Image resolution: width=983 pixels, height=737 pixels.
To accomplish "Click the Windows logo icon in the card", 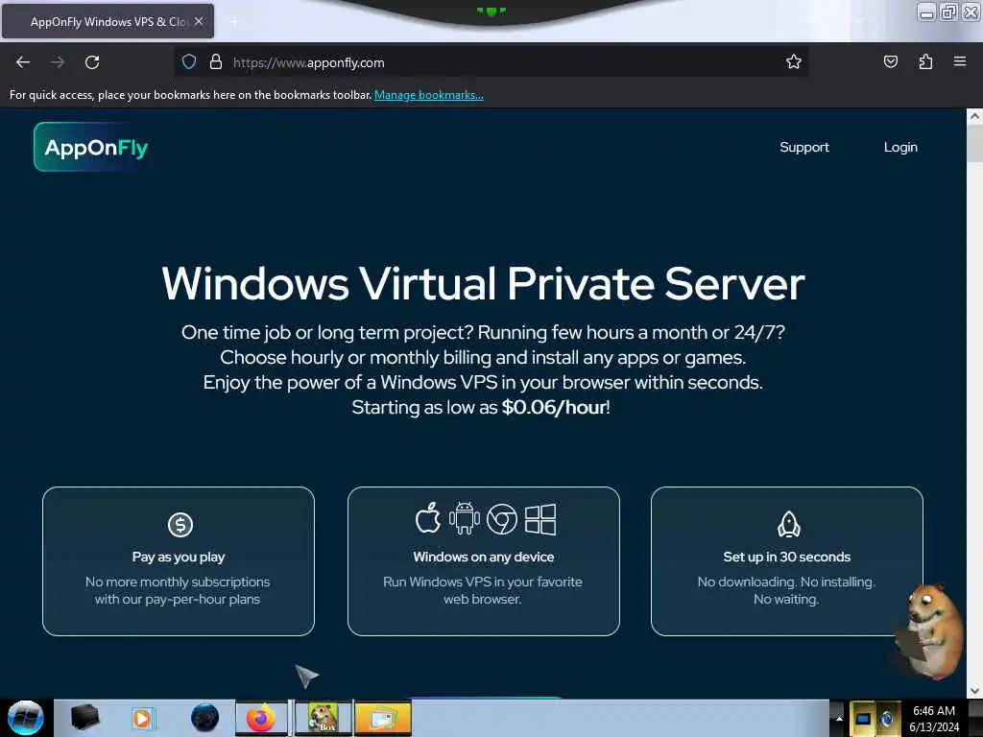I will 540,519.
